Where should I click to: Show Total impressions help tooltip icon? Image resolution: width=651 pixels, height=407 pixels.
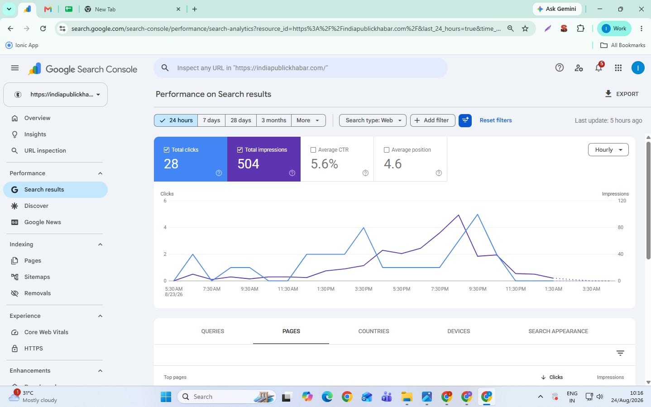tap(292, 173)
